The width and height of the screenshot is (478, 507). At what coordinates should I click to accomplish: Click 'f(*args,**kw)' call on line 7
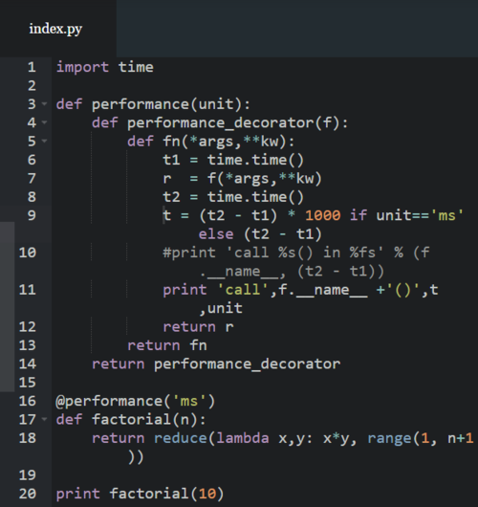click(265, 179)
